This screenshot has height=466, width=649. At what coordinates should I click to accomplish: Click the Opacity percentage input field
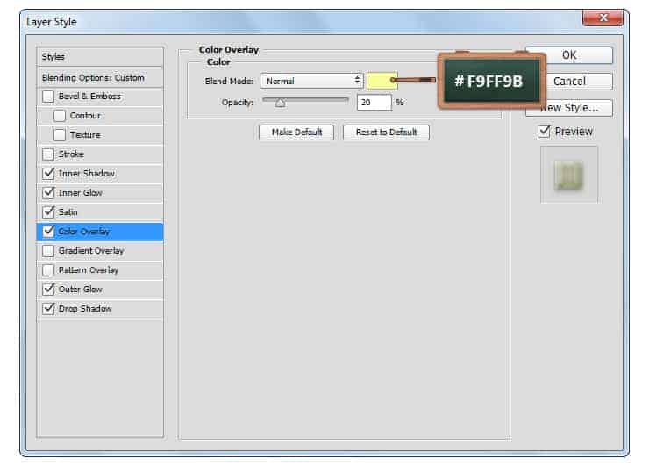point(374,103)
